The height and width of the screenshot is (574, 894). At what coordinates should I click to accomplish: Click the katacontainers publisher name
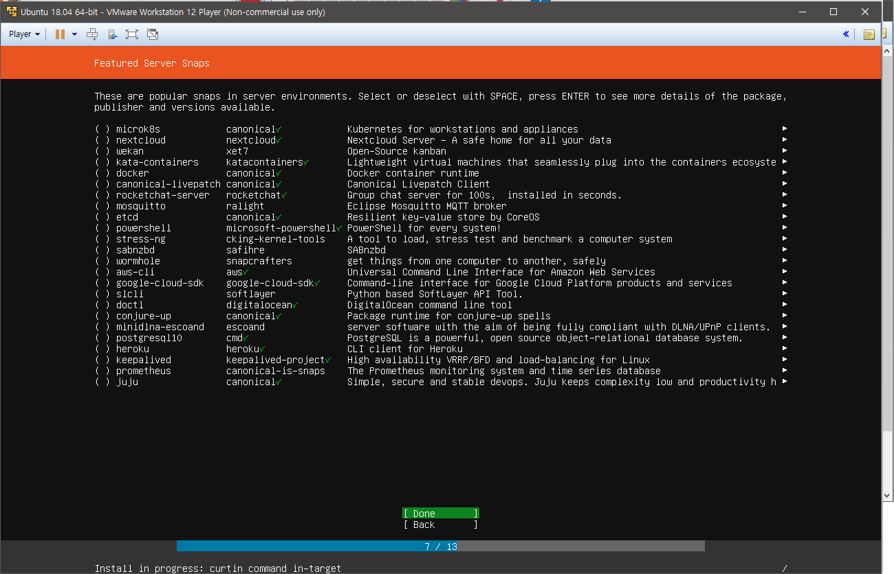pyautogui.click(x=265, y=162)
